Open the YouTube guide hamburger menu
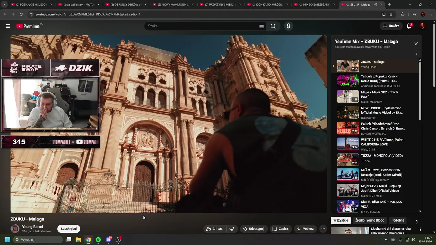 tap(8, 26)
